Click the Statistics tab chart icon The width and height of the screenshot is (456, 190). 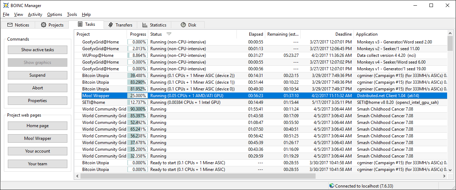[x=145, y=25]
